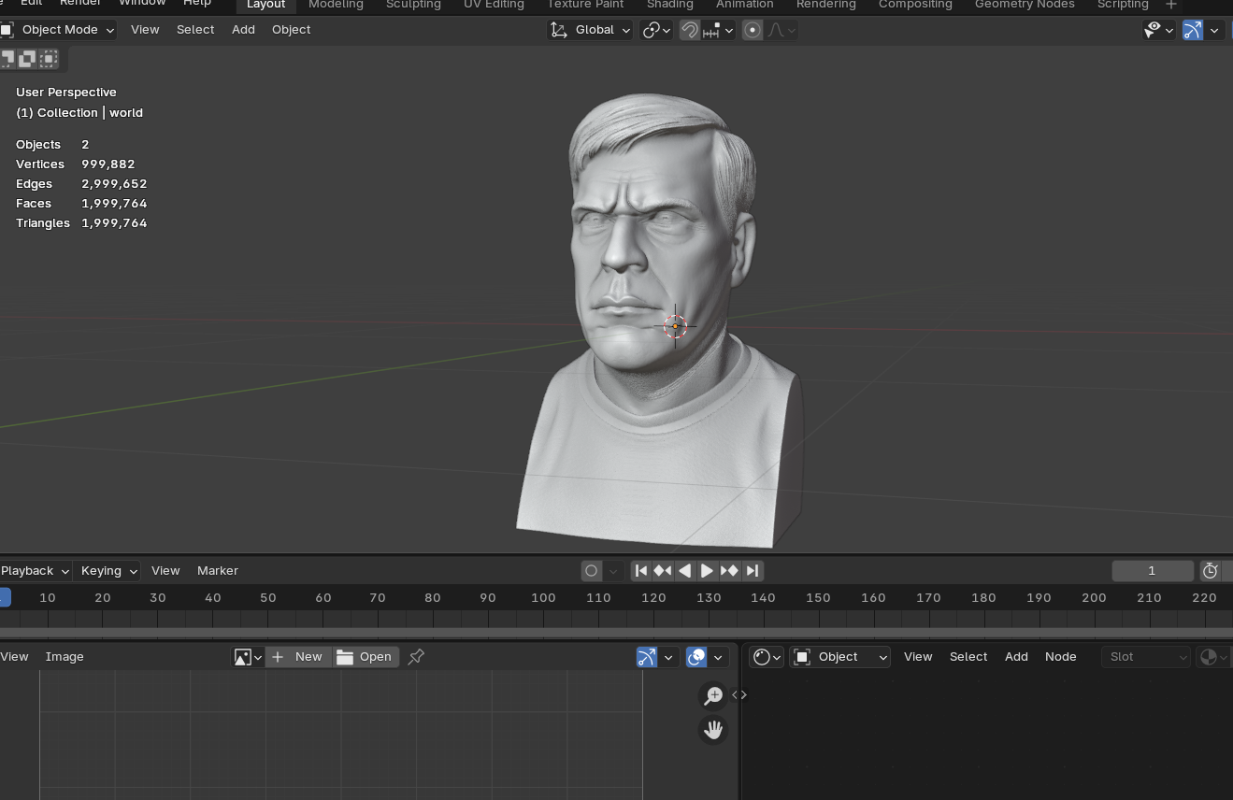This screenshot has width=1233, height=800.
Task: Play the animation in reverse
Action: [685, 570]
